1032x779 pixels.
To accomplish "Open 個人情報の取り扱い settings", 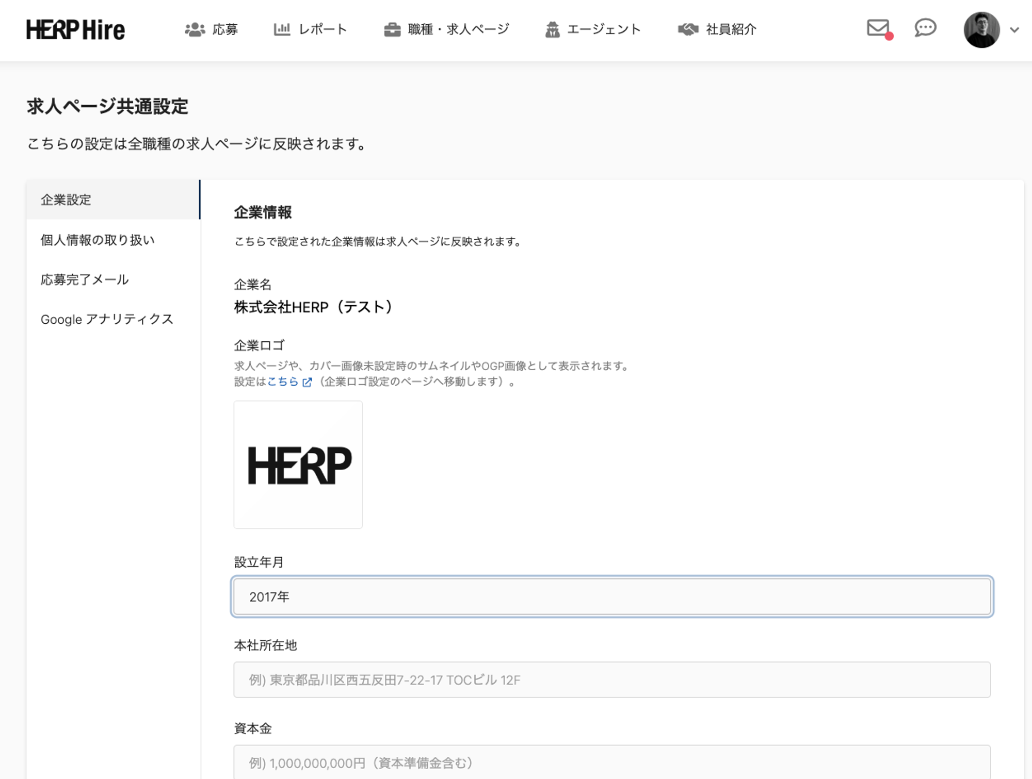I will point(98,240).
